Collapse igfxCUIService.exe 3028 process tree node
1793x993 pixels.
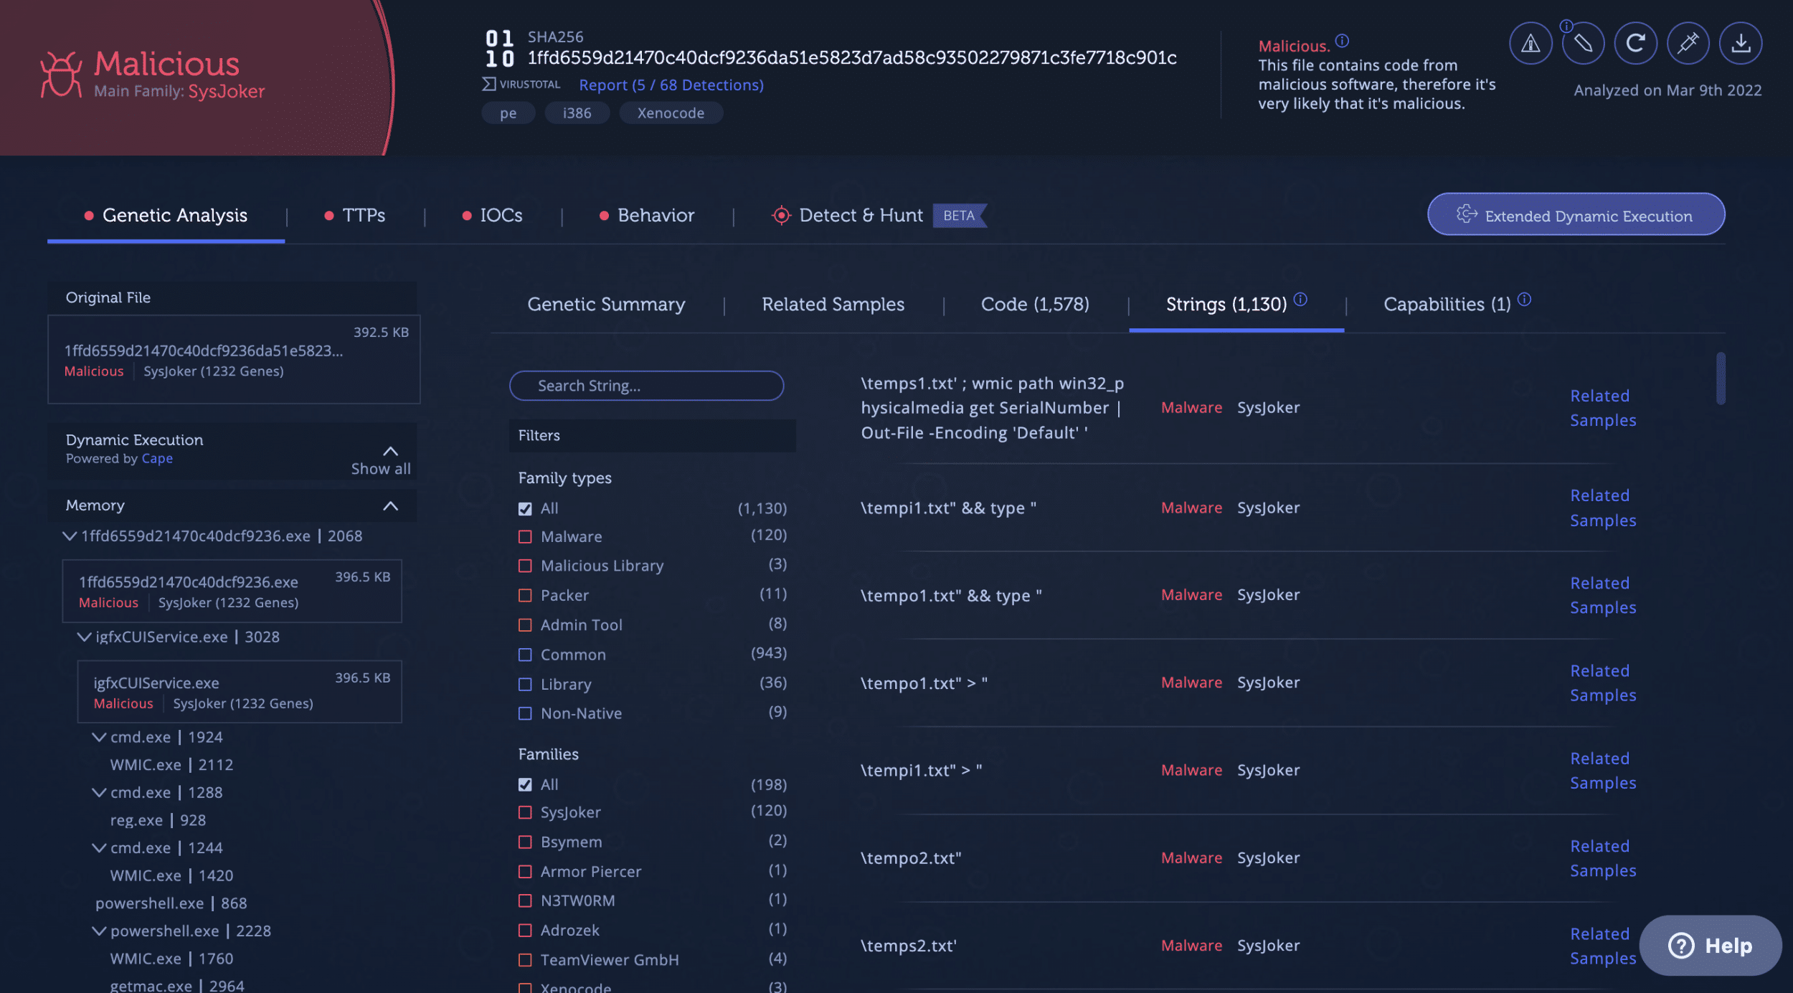click(x=84, y=637)
